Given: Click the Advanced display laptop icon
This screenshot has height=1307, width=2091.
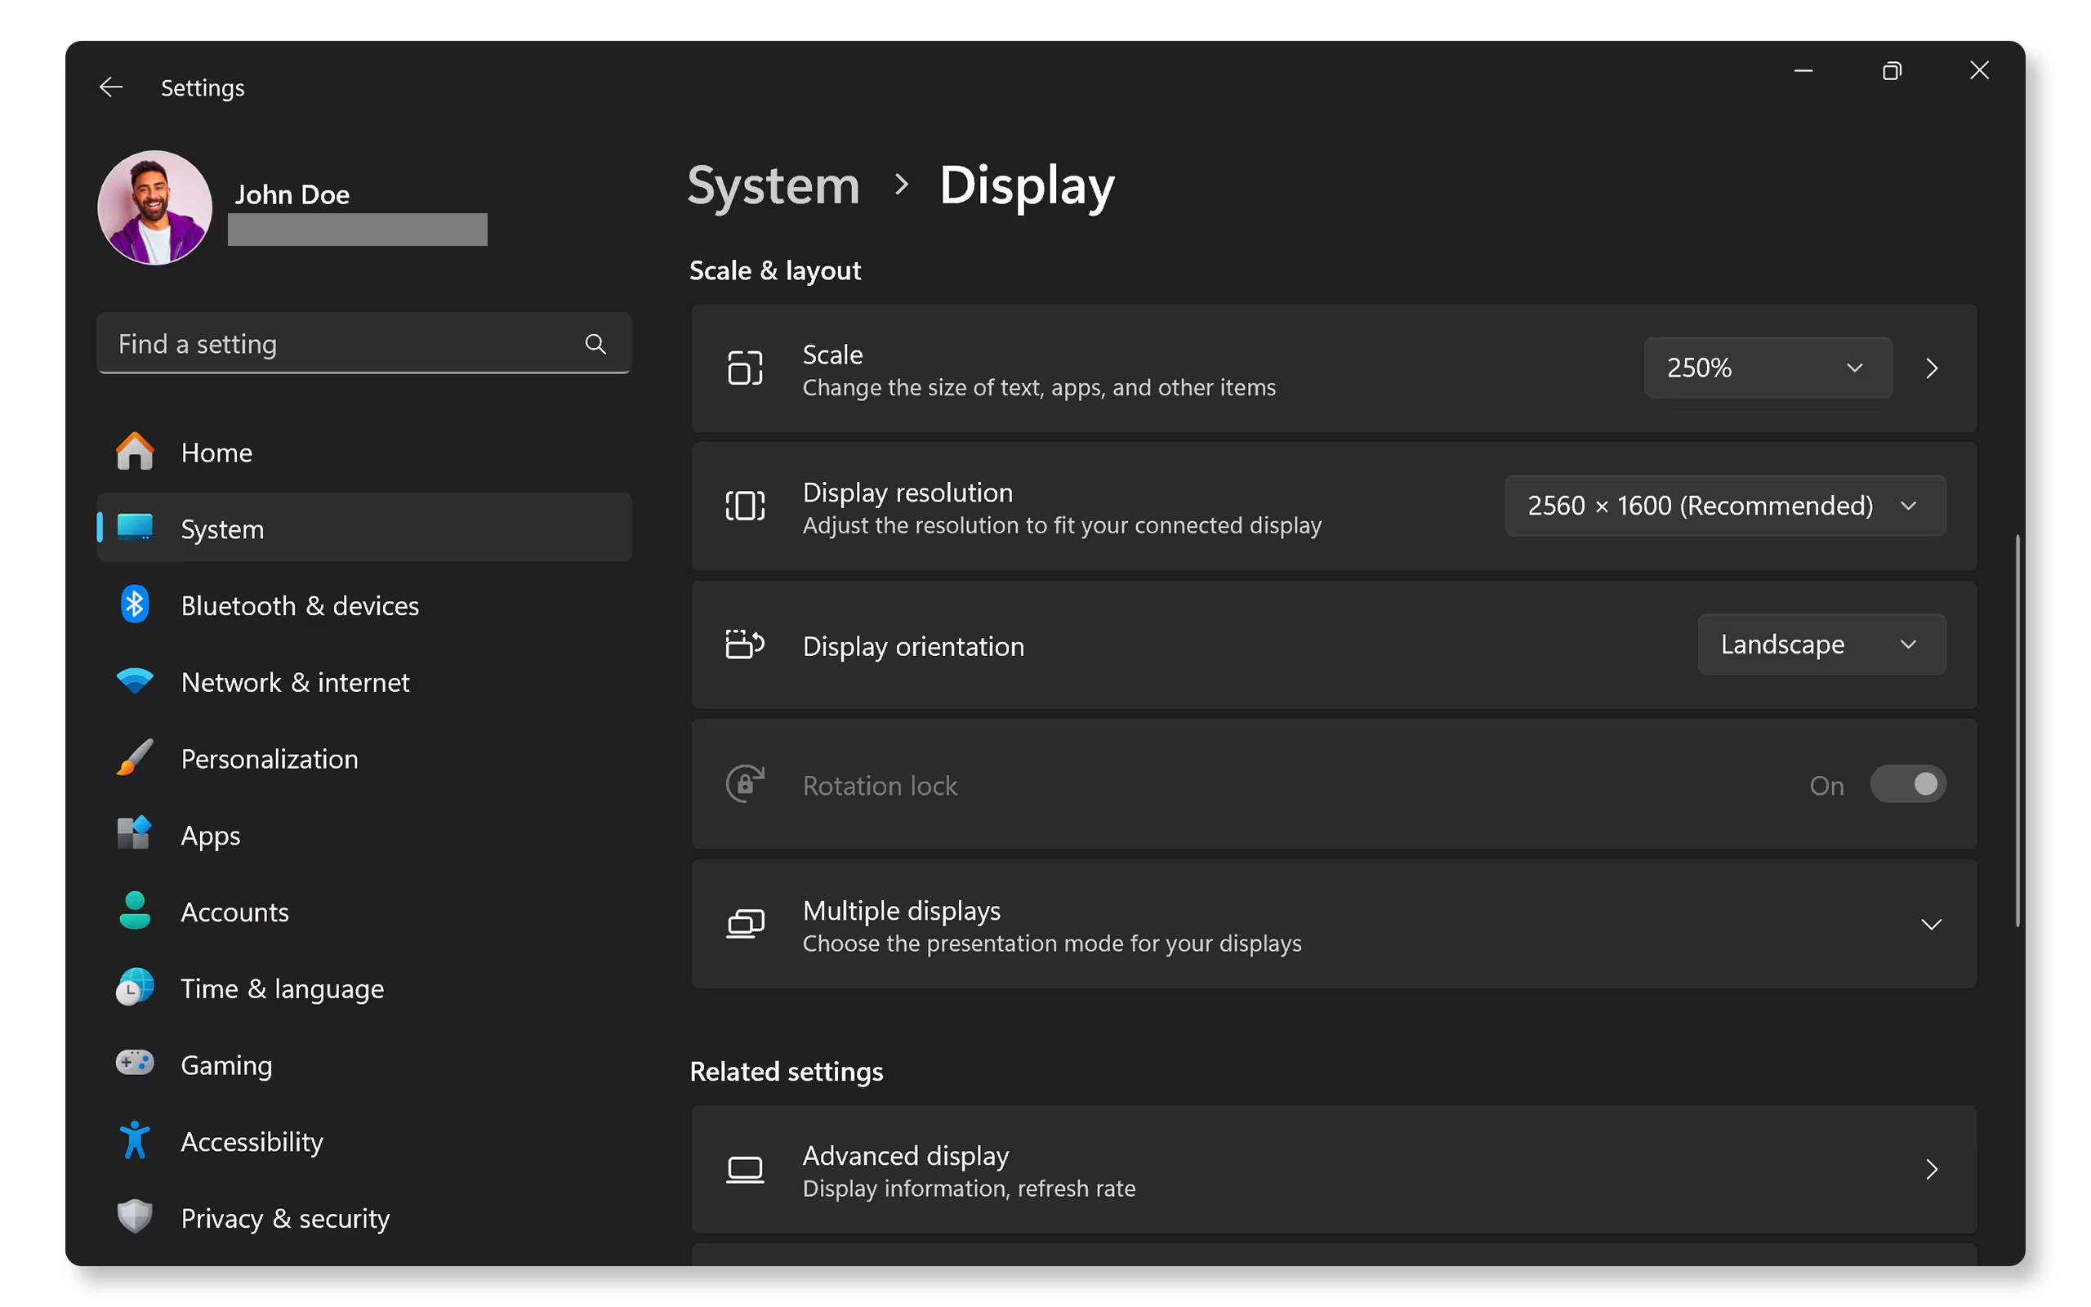Looking at the screenshot, I should tap(745, 1170).
